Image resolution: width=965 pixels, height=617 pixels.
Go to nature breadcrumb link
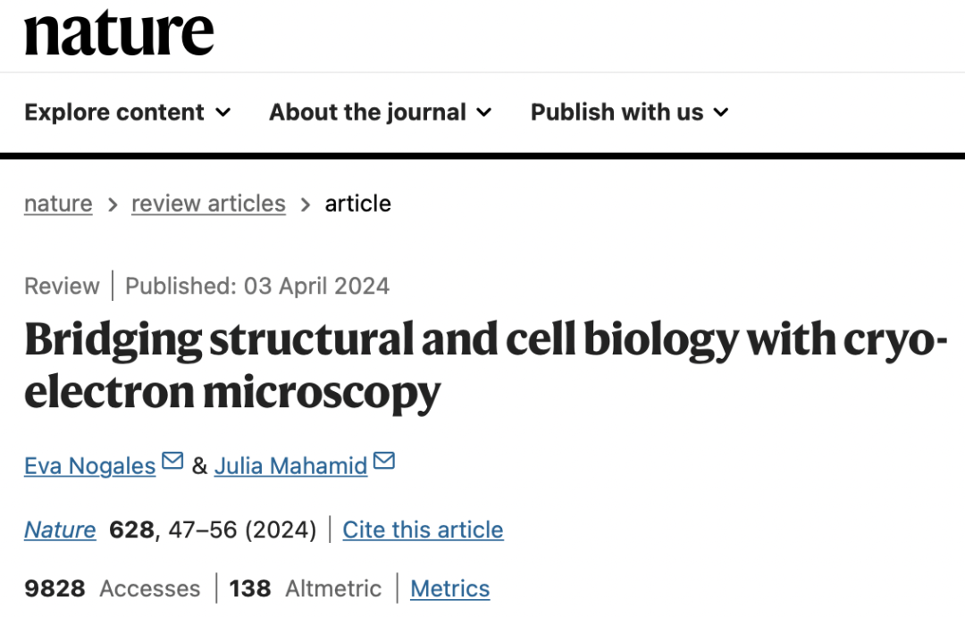[x=58, y=204]
